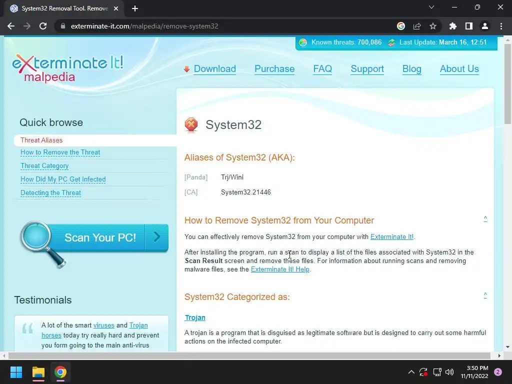Open the About Us page
Screen dimensions: 512x384
click(x=459, y=69)
